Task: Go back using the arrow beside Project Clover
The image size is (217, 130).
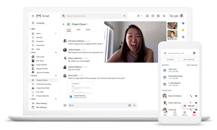Action: tap(63, 24)
